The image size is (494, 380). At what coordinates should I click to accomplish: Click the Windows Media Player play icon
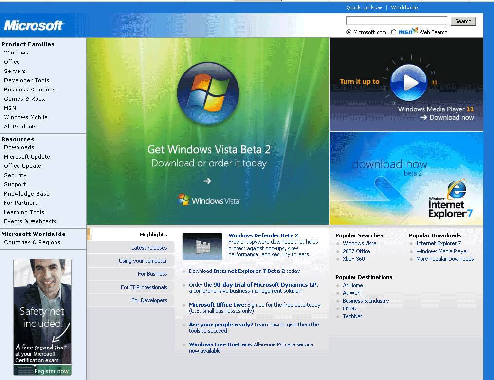[x=408, y=83]
